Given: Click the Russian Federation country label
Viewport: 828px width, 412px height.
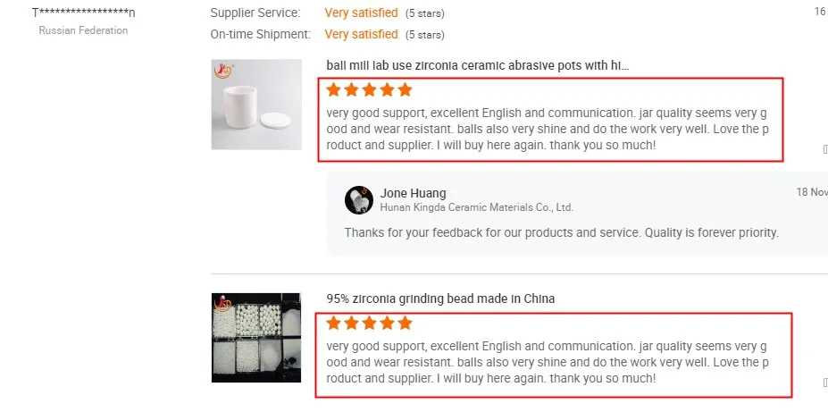Looking at the screenshot, I should 83,30.
